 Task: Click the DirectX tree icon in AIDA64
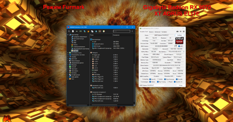coord(70,67)
